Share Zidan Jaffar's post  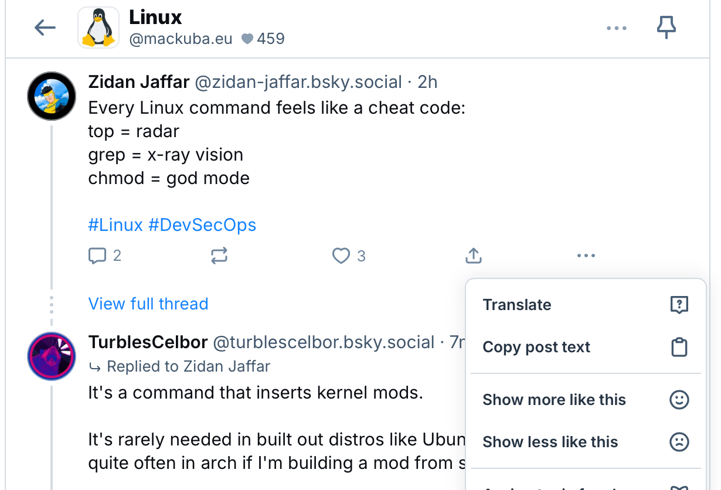(474, 256)
